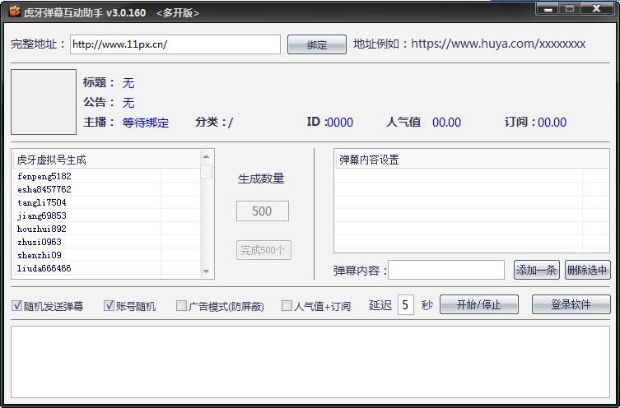Click scroll-up arrow of account list
This screenshot has width=620, height=408.
(206, 156)
